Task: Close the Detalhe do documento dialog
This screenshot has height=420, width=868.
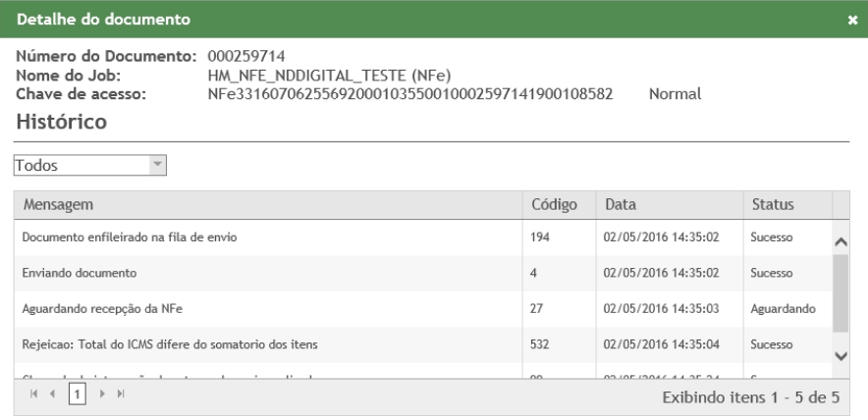Action: point(852,19)
